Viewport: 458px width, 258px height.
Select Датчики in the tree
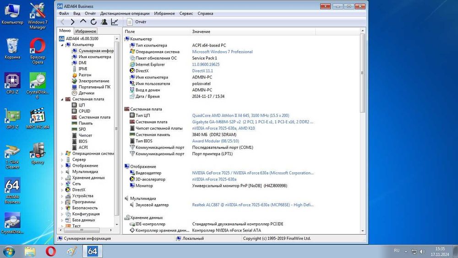click(x=86, y=93)
